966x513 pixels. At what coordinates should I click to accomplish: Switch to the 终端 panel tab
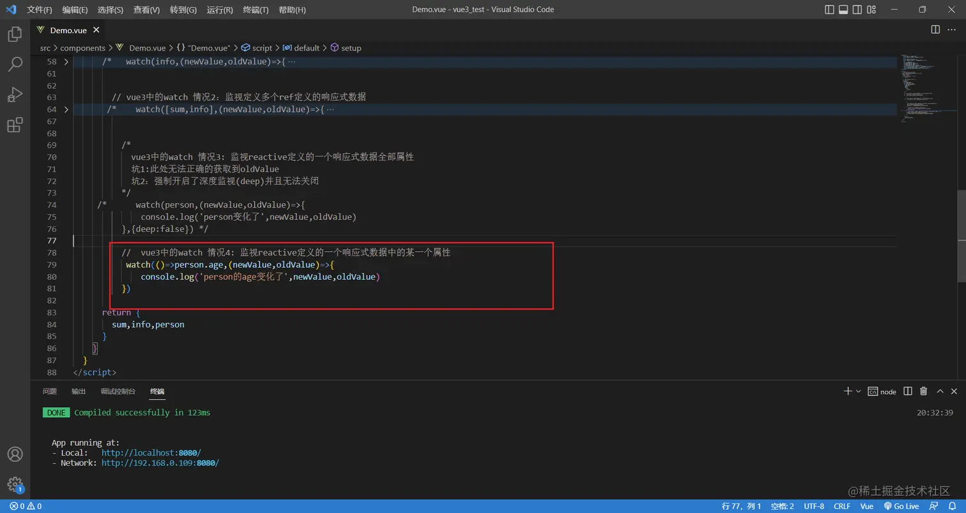(157, 391)
